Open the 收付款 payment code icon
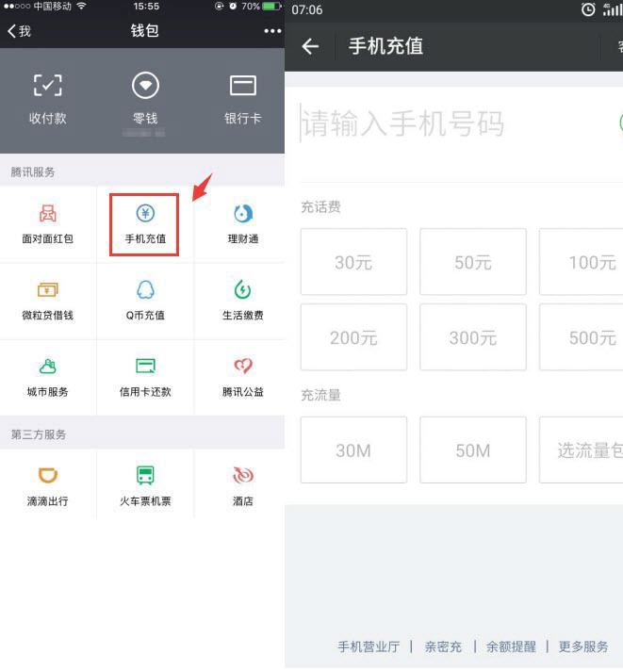The width and height of the screenshot is (623, 670). (47, 87)
